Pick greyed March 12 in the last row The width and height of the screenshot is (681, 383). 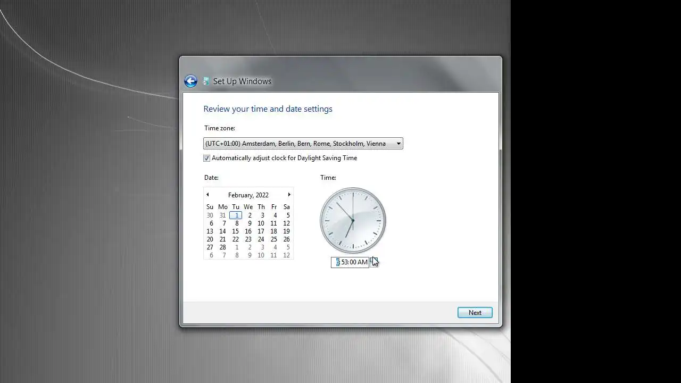[287, 255]
